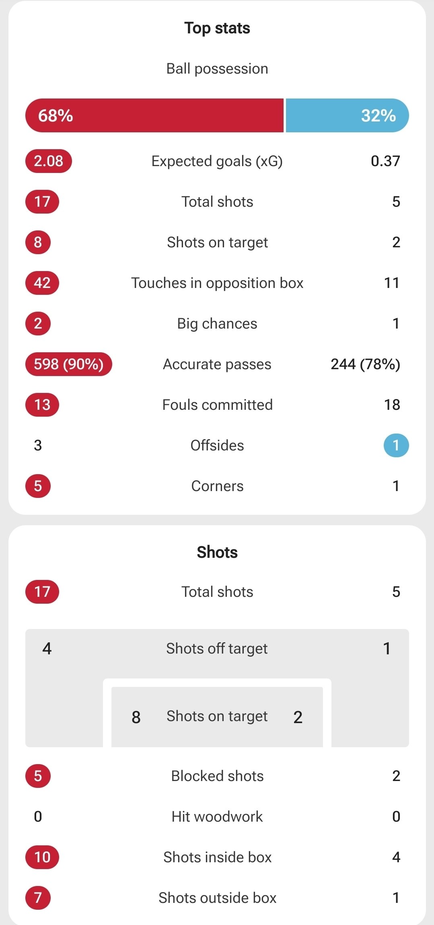Tap the 598 (90%) accurate passes badge

point(69,364)
